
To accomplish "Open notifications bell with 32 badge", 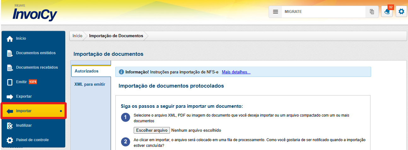I will (x=387, y=12).
